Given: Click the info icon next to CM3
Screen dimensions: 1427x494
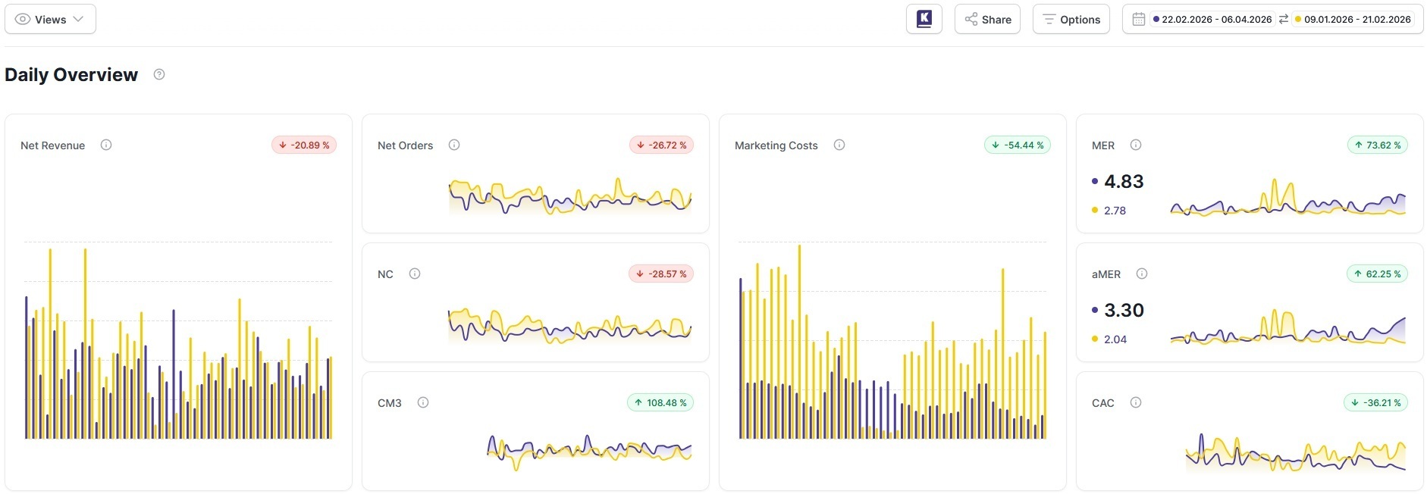Looking at the screenshot, I should 423,402.
